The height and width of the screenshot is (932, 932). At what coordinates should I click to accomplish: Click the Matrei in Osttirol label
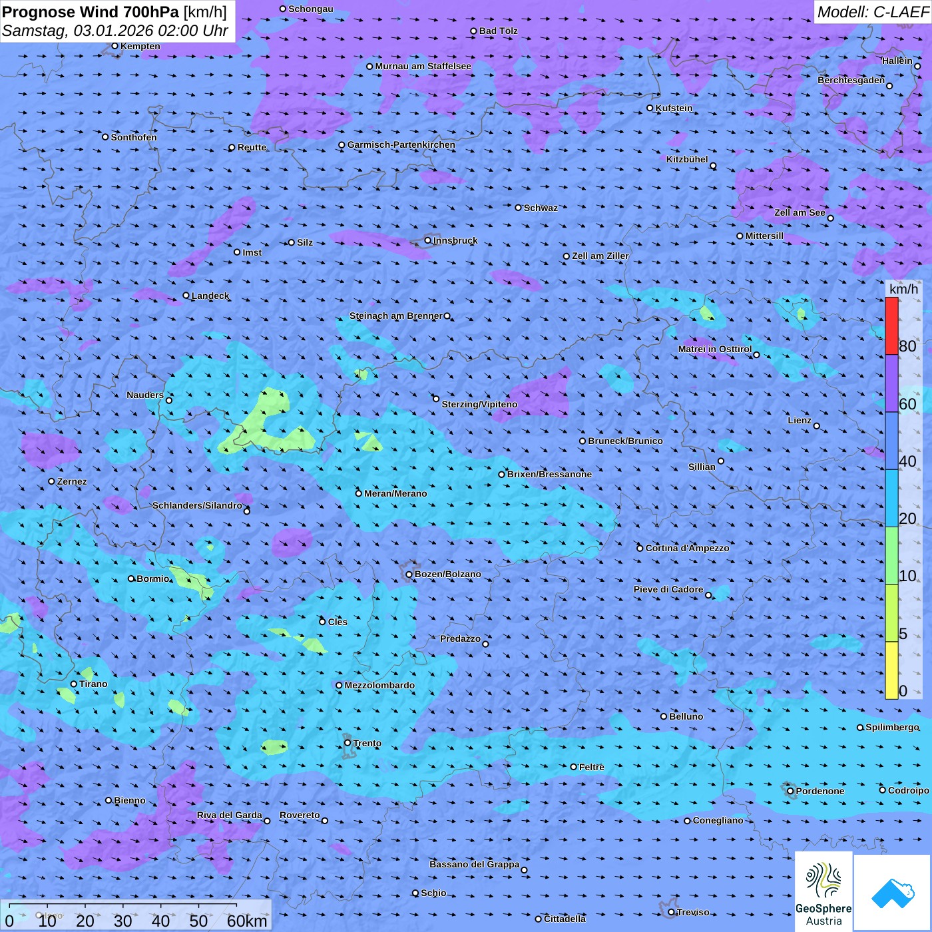(715, 349)
